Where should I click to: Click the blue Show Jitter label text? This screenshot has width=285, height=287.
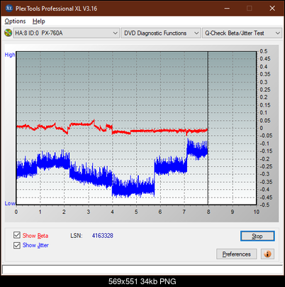[x=35, y=245]
